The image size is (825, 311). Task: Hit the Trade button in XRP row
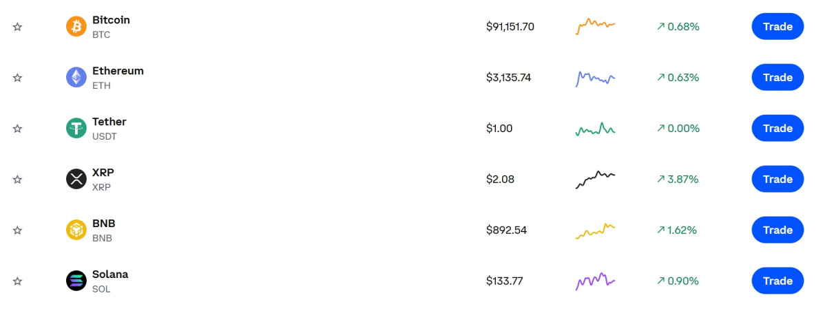pyautogui.click(x=777, y=180)
